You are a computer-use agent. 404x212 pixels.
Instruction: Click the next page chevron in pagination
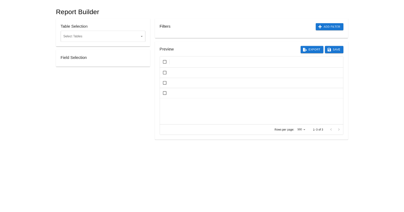point(339,130)
